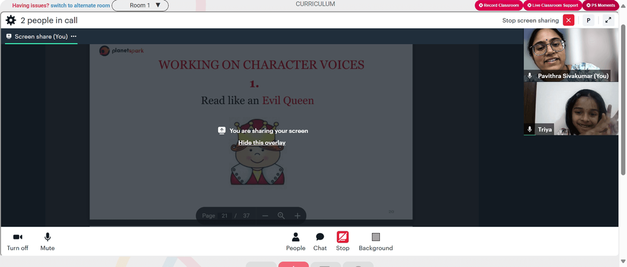This screenshot has width=627, height=267.
Task: Stop screen sharing from bottom toolbar
Action: [343, 242]
